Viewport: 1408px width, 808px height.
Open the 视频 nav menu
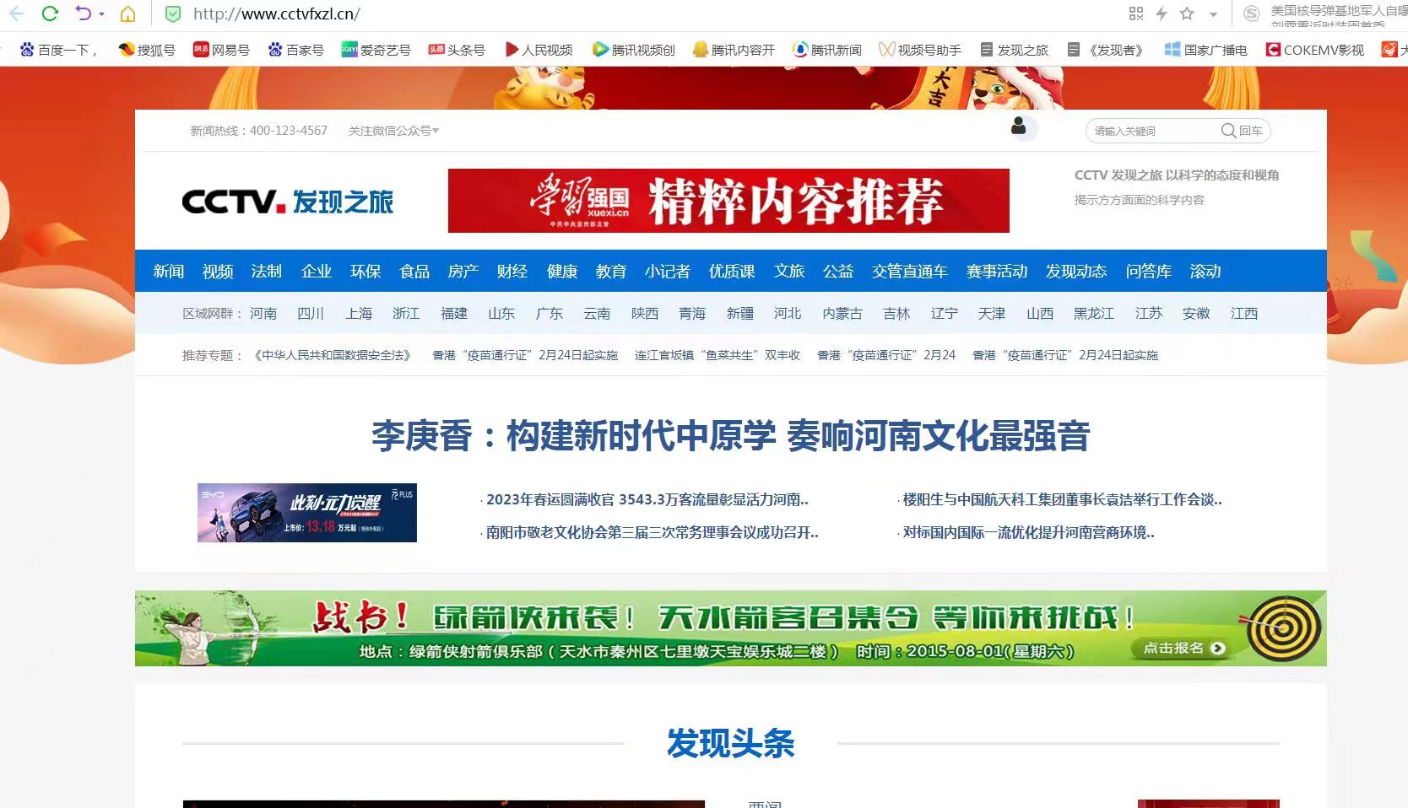point(218,271)
